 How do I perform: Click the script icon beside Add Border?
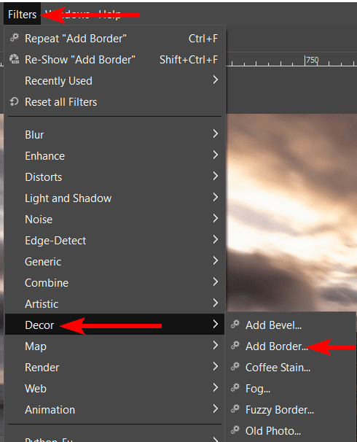tap(235, 345)
